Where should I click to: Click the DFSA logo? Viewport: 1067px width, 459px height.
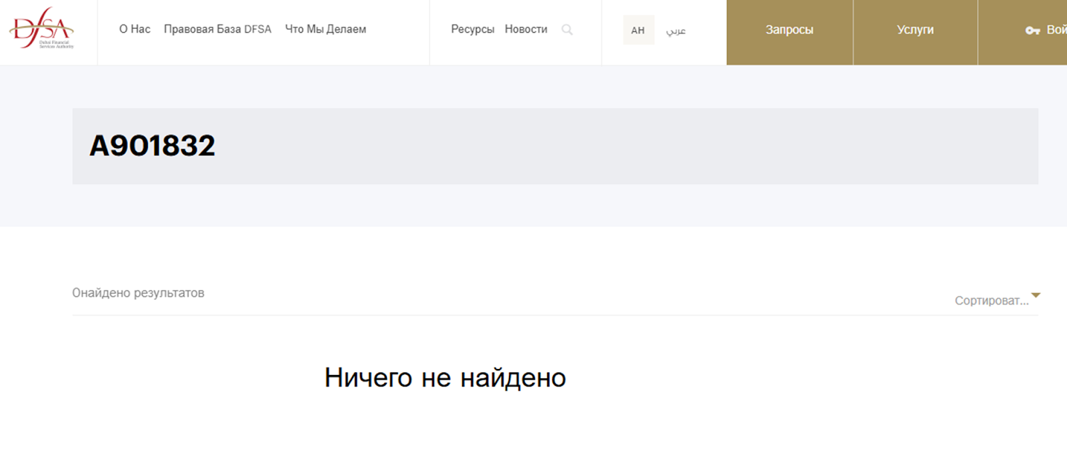click(x=41, y=29)
